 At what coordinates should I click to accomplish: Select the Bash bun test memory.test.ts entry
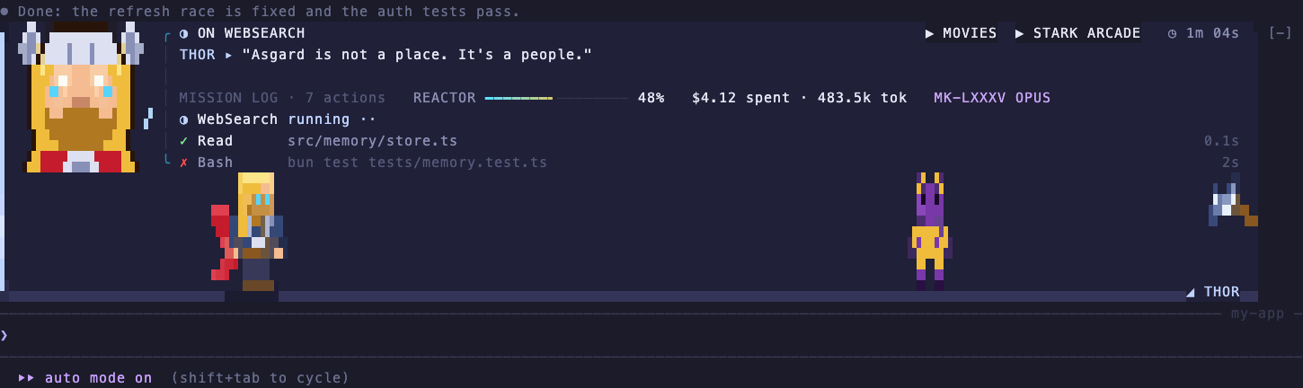(709, 163)
